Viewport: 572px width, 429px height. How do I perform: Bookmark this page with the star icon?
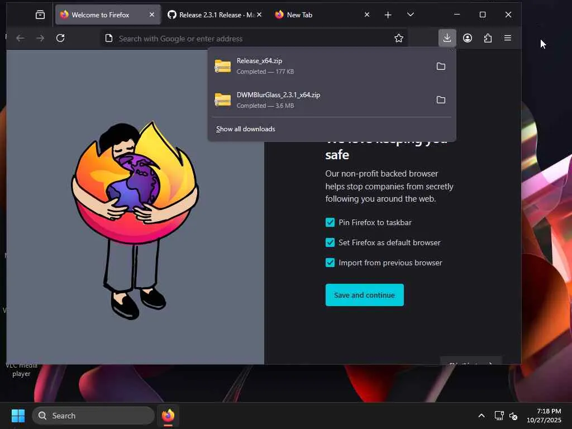tap(399, 38)
